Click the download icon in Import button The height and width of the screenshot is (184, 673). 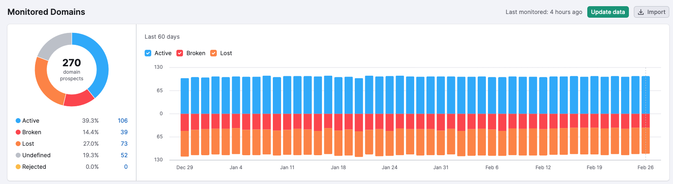(641, 12)
